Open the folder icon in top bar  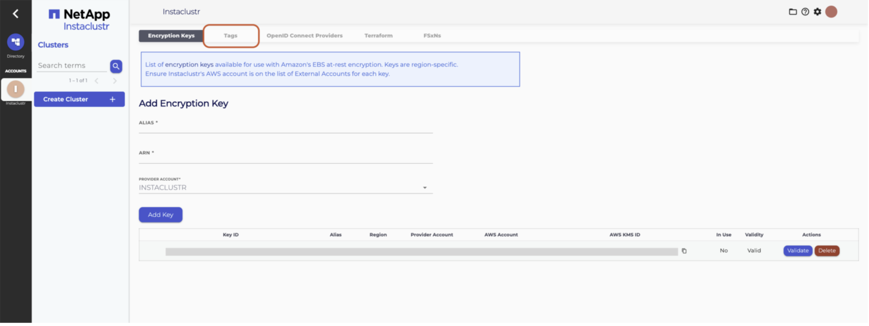793,12
